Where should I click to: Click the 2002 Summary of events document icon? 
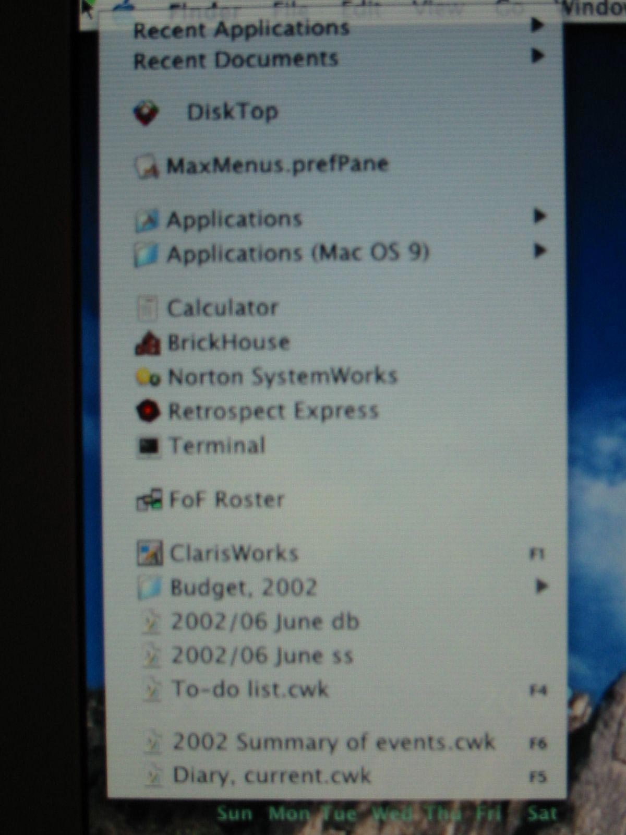(153, 743)
